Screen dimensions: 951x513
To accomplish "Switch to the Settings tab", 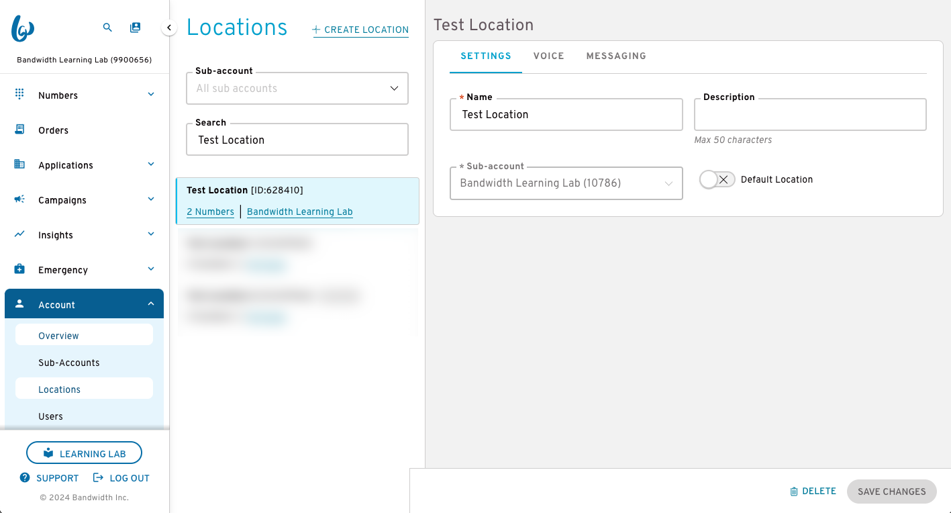I will pos(486,56).
